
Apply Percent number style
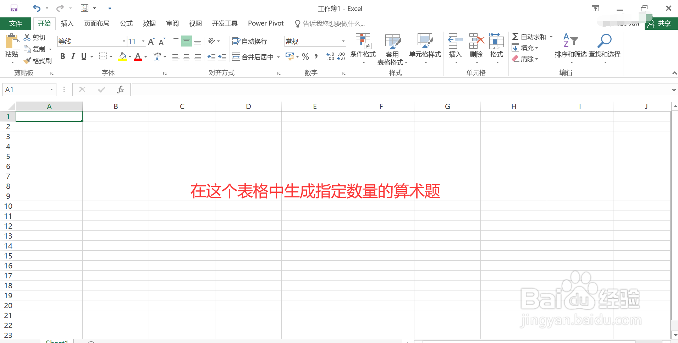coord(304,56)
